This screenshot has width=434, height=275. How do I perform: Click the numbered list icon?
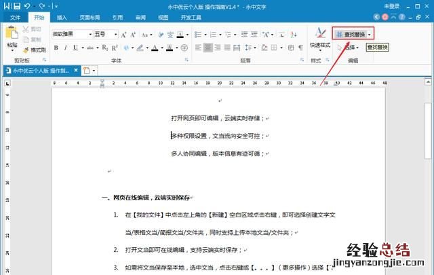tap(213, 35)
